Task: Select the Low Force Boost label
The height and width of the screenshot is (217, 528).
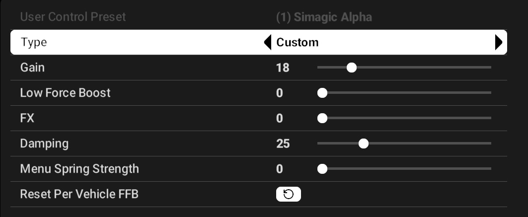Action: (x=65, y=93)
